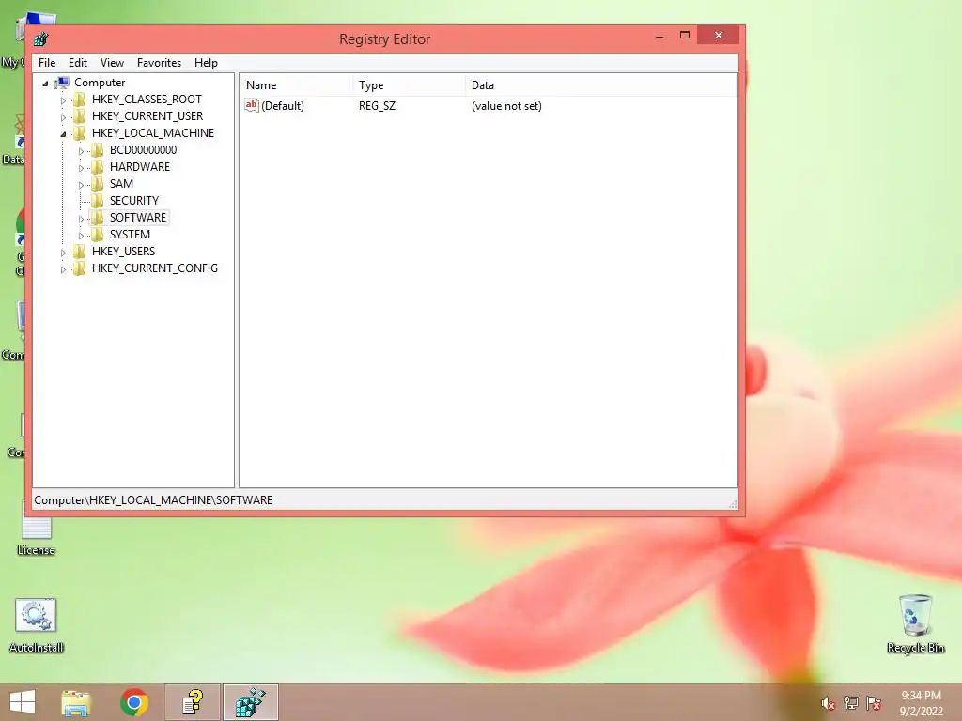Click the SECURITY folder icon
The image size is (962, 721).
coord(97,201)
